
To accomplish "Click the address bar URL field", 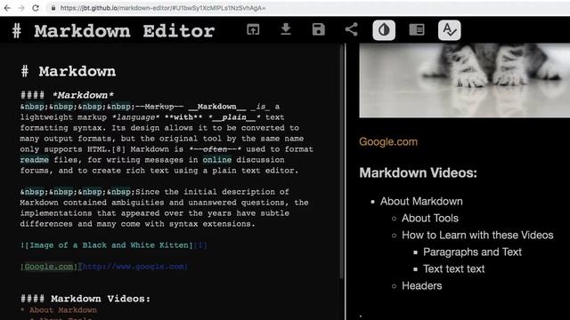I will point(307,8).
